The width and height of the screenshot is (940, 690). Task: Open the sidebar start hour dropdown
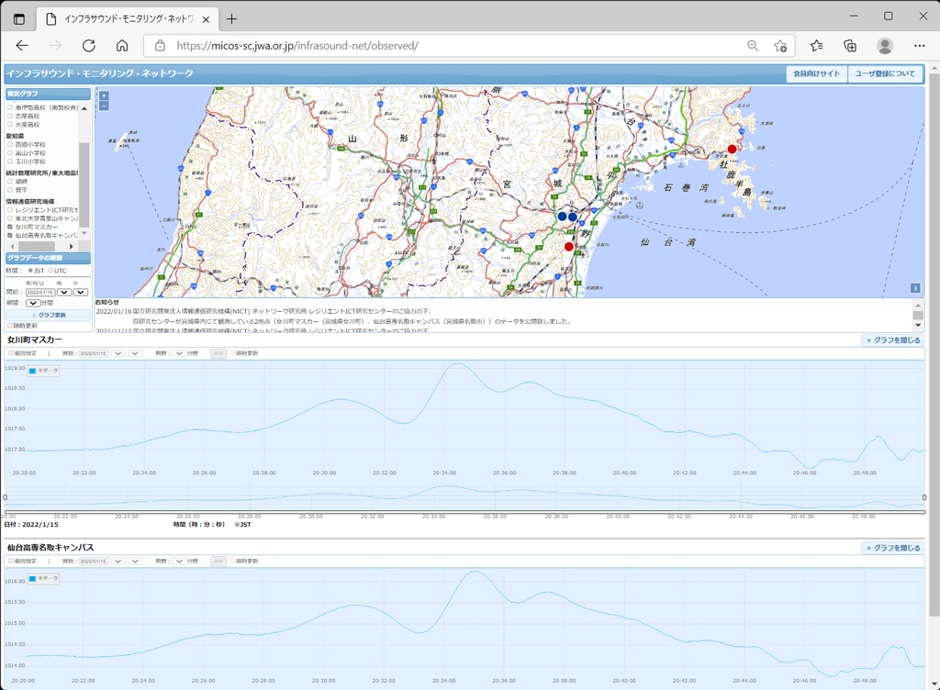pyautogui.click(x=64, y=293)
